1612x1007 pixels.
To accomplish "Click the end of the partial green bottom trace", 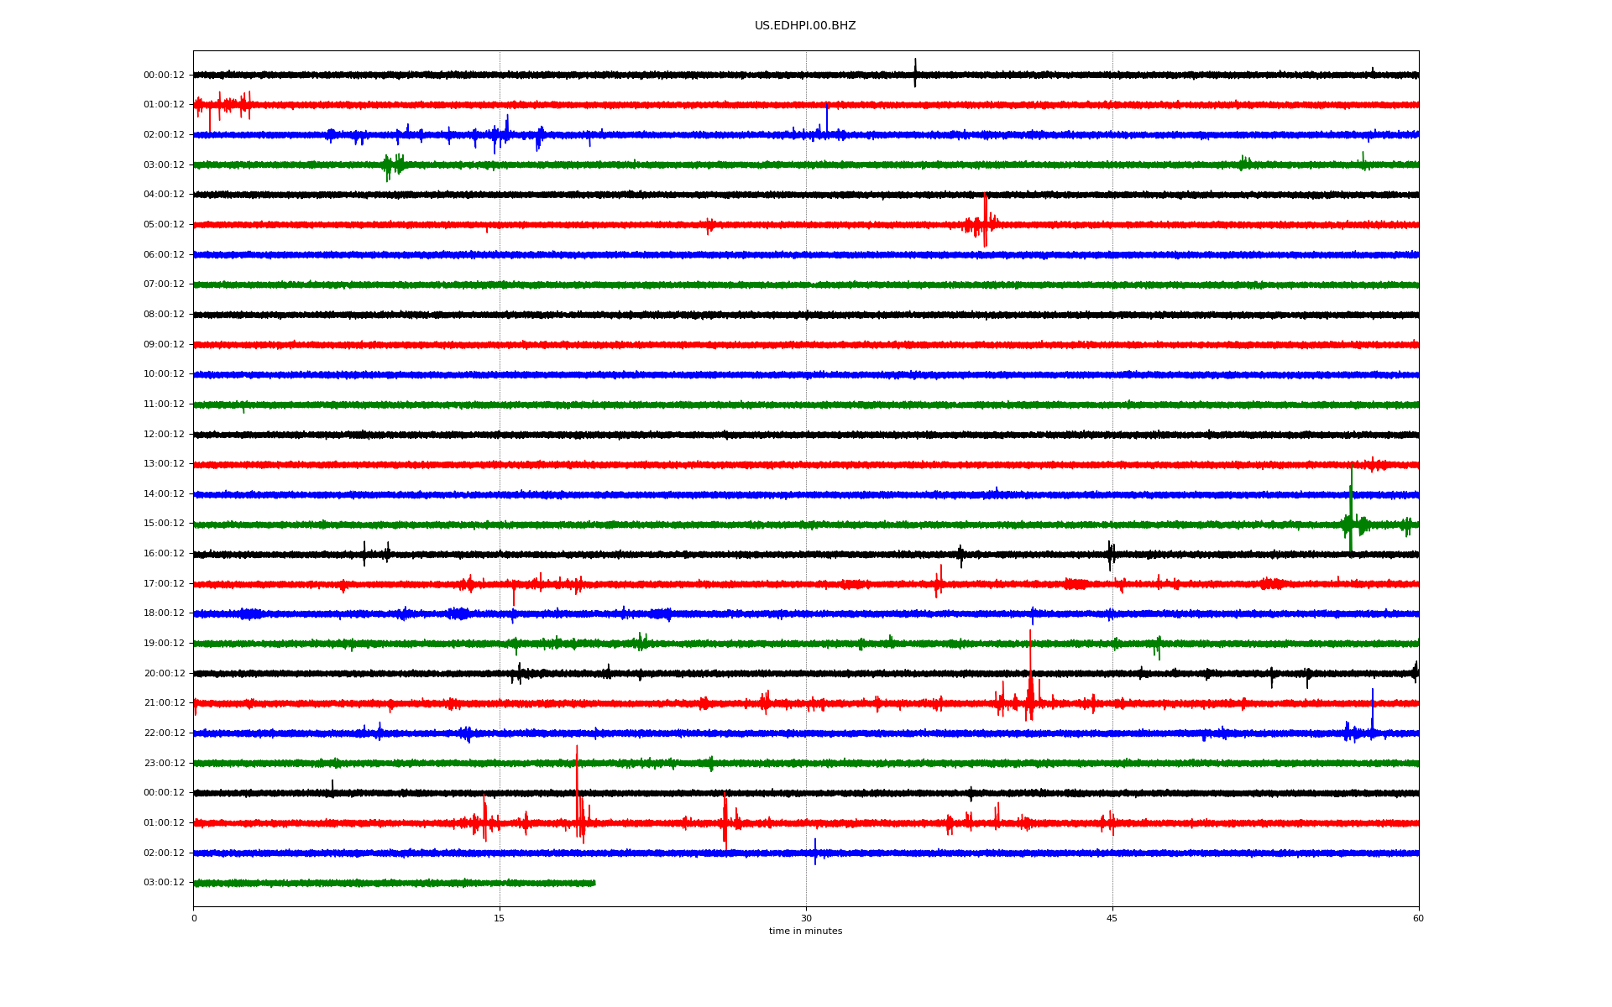I will tap(594, 883).
